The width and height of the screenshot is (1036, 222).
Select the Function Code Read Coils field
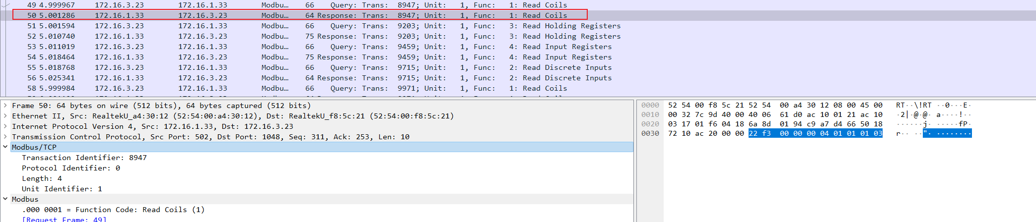(x=113, y=210)
